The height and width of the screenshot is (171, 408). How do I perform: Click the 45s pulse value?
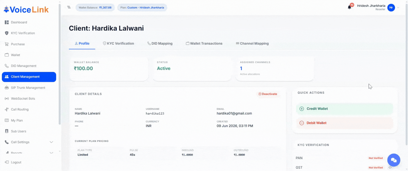pos(133,155)
